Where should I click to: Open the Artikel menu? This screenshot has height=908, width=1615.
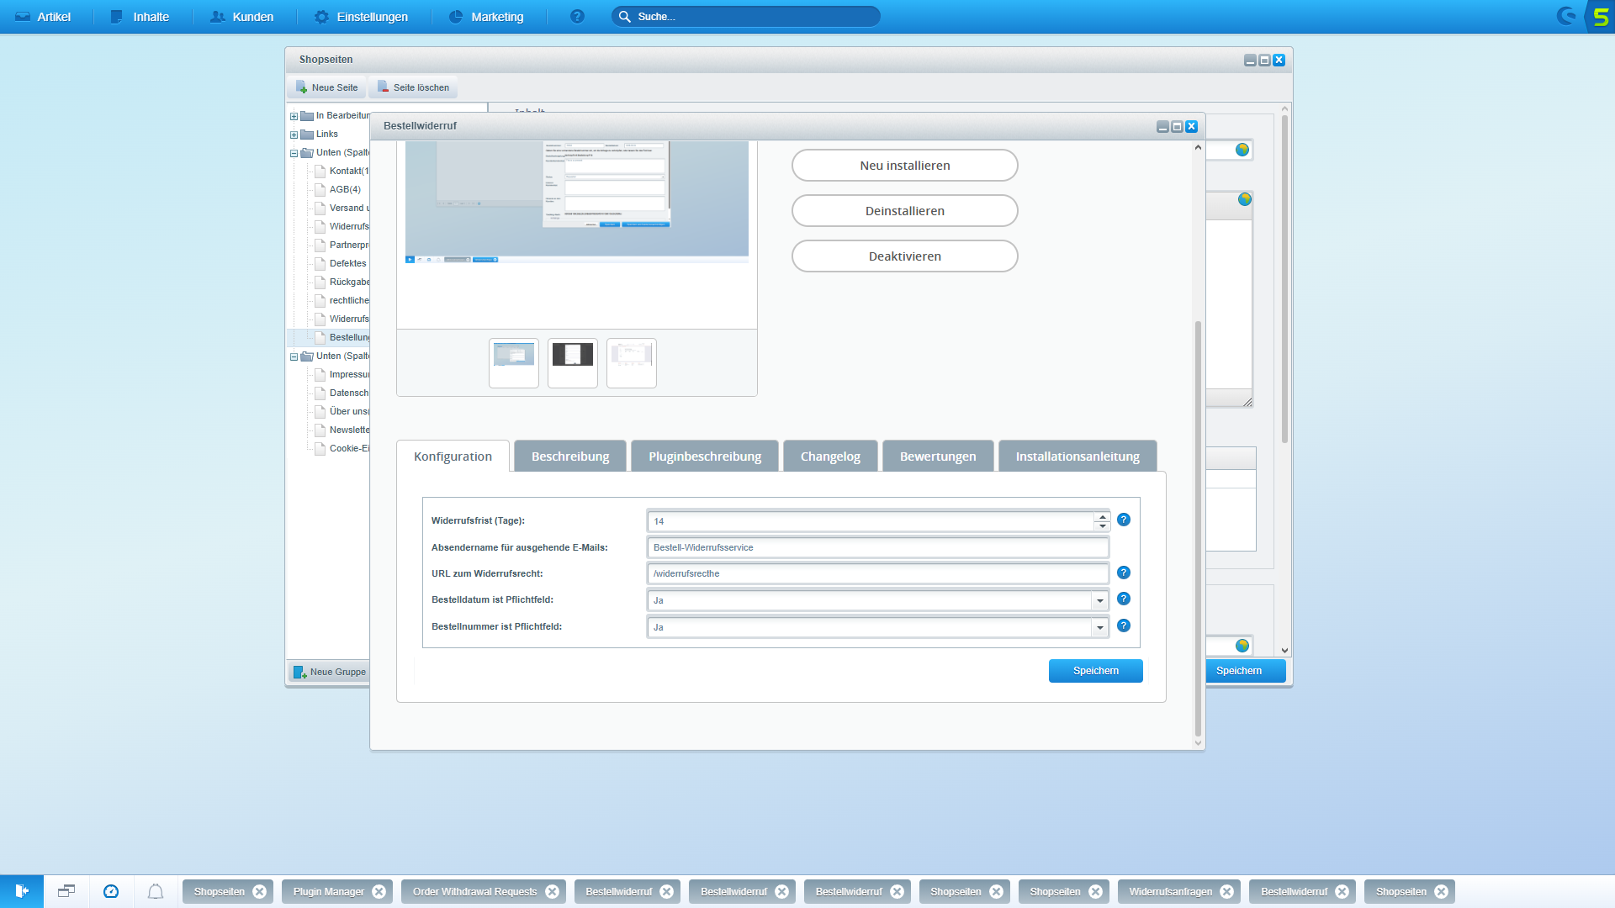[x=43, y=17]
